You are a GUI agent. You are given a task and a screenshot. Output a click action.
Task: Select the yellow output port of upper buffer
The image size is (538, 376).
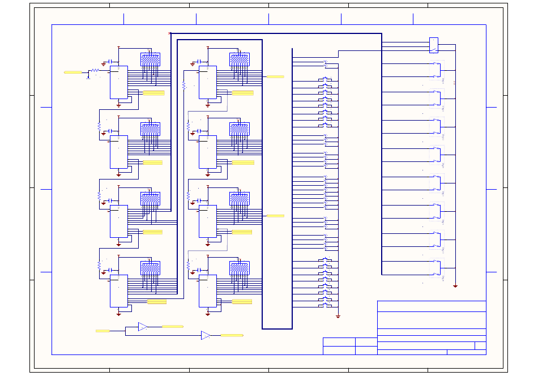[173, 327]
